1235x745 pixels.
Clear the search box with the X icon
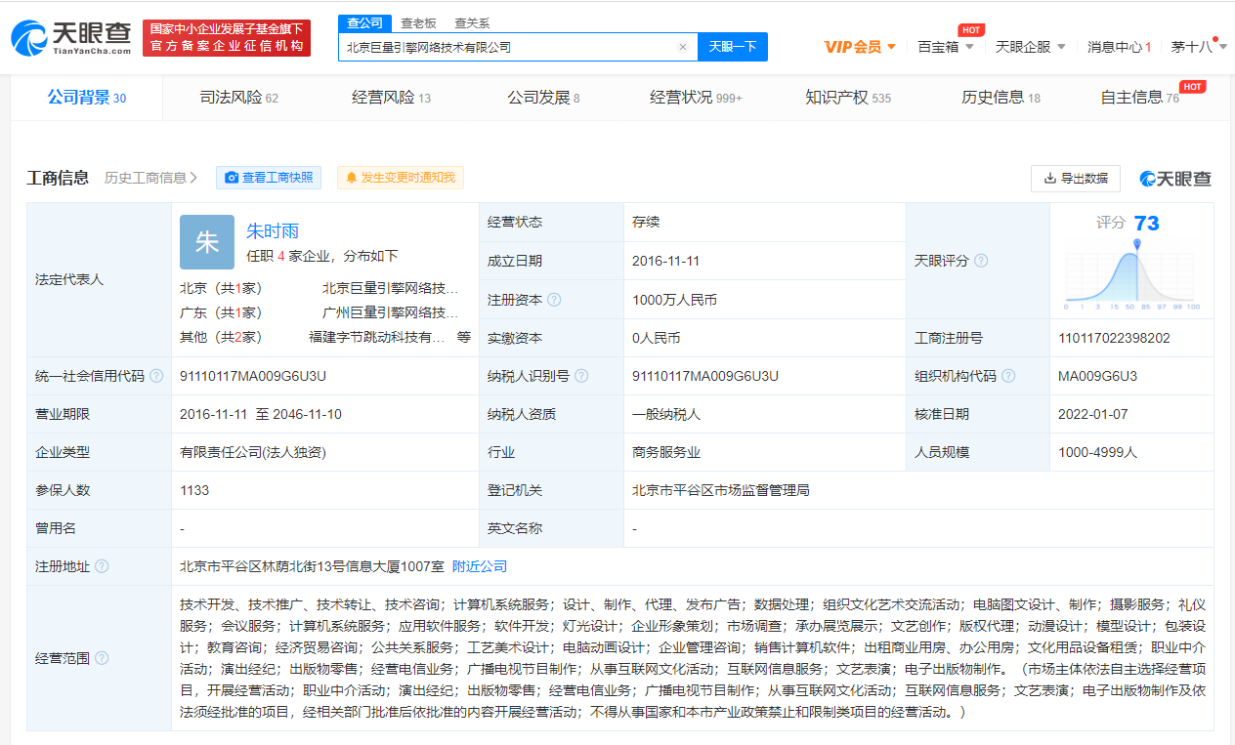pyautogui.click(x=683, y=47)
